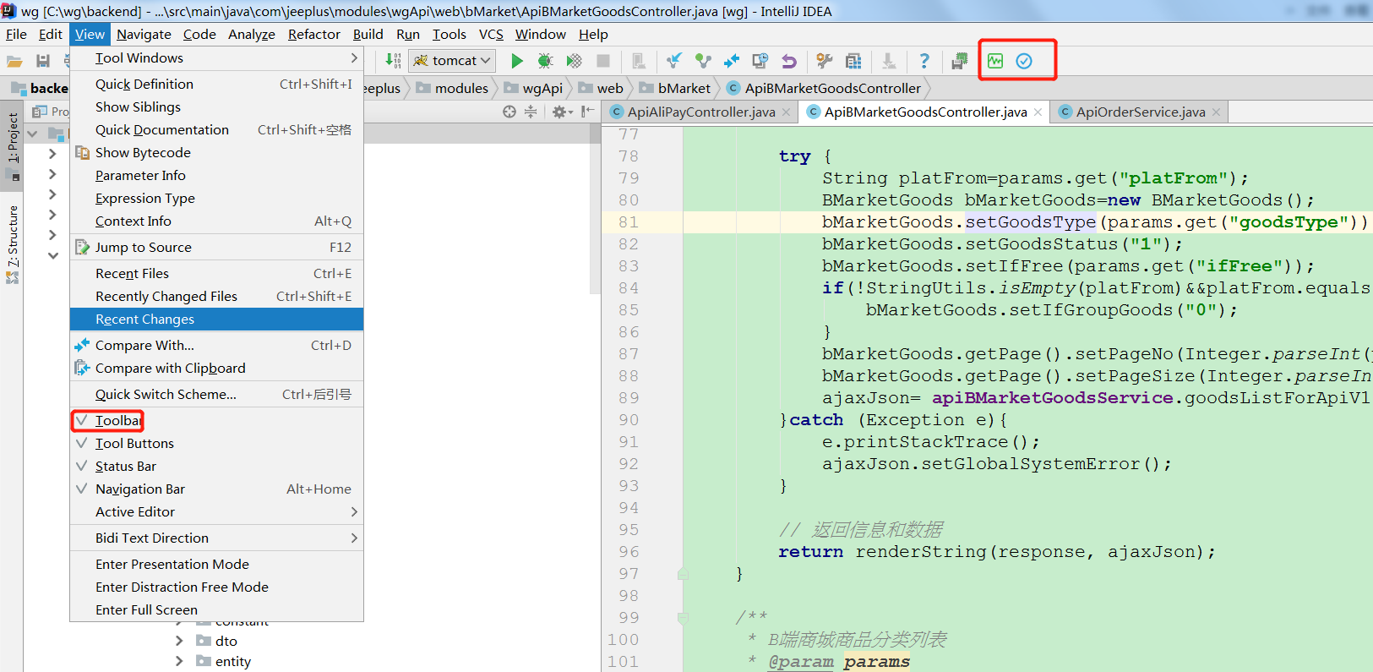Open the Refactor menu

tap(313, 34)
